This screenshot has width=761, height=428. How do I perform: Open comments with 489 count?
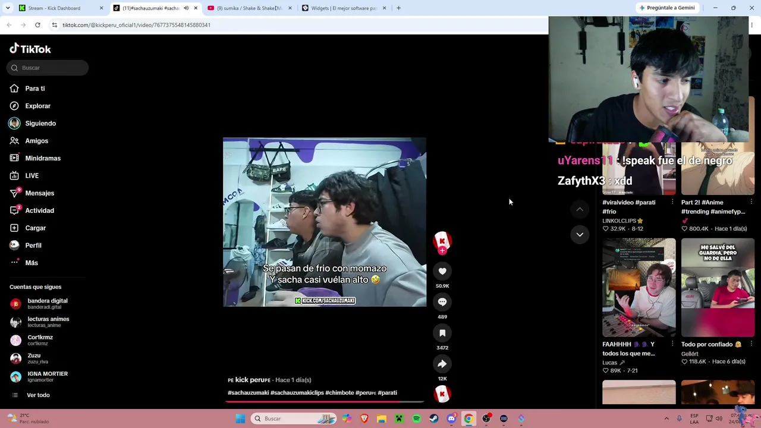(x=442, y=302)
